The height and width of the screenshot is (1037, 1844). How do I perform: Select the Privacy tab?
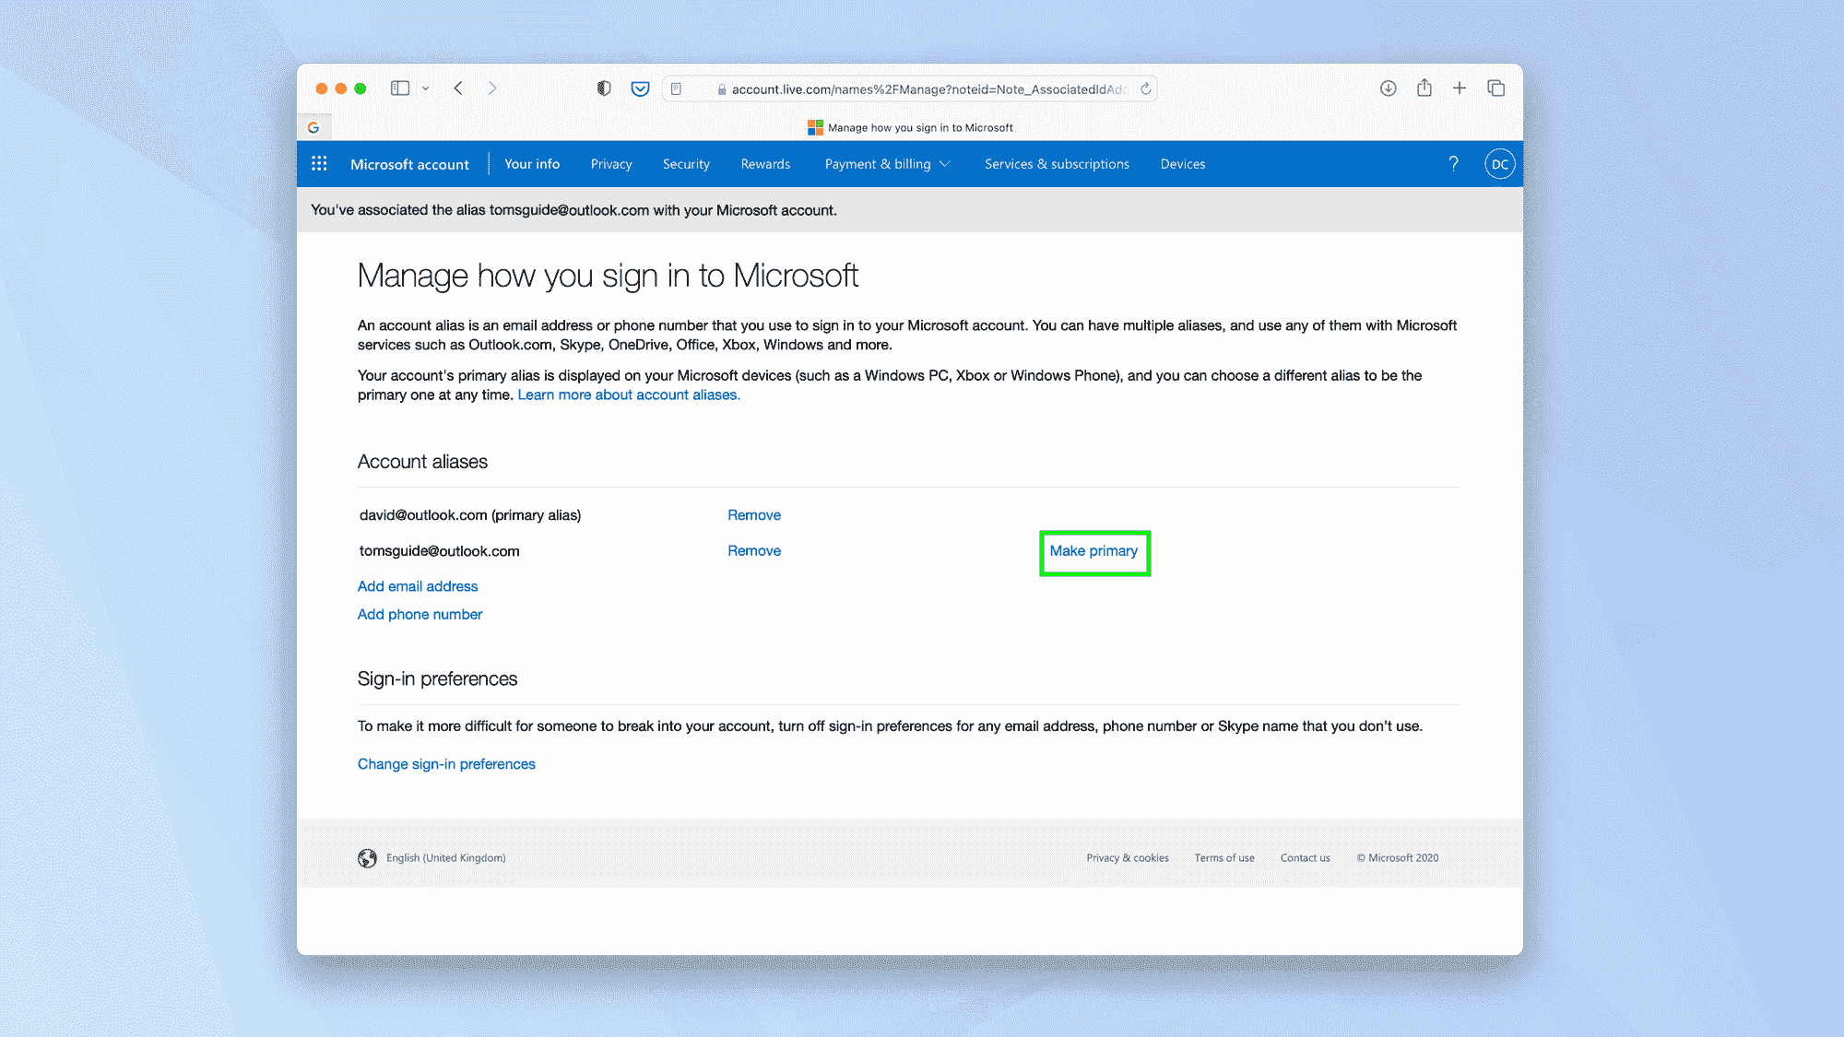(610, 163)
